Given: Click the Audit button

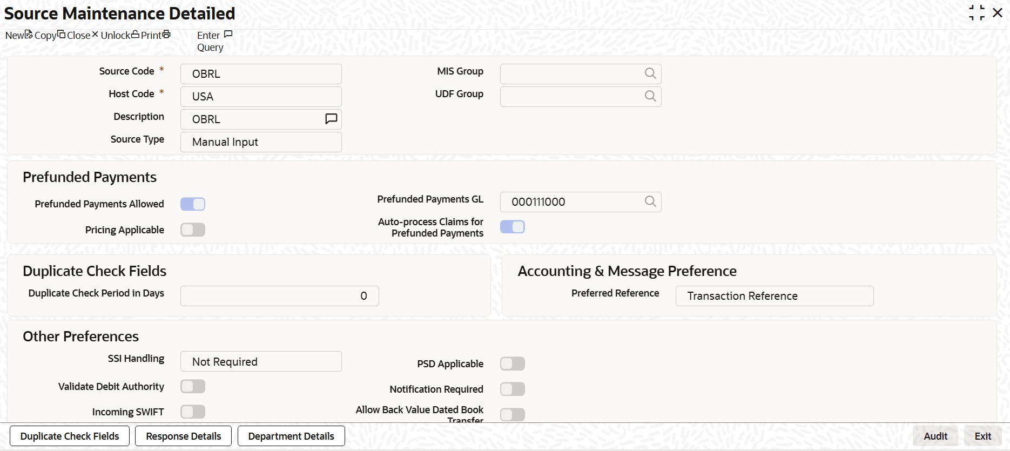Looking at the screenshot, I should pyautogui.click(x=935, y=436).
